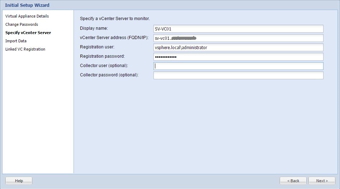Click the 'Collector password (optional):' label
Screen dimensions: 340x189
pyautogui.click(x=109, y=75)
